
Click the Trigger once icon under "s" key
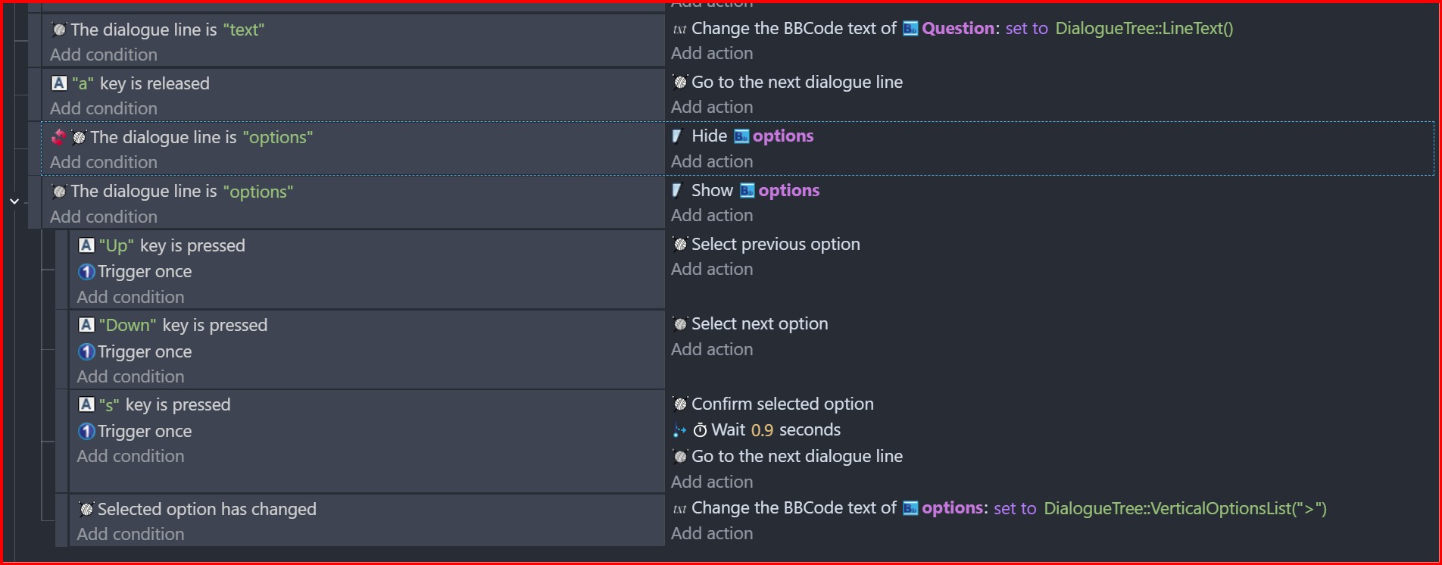[86, 431]
